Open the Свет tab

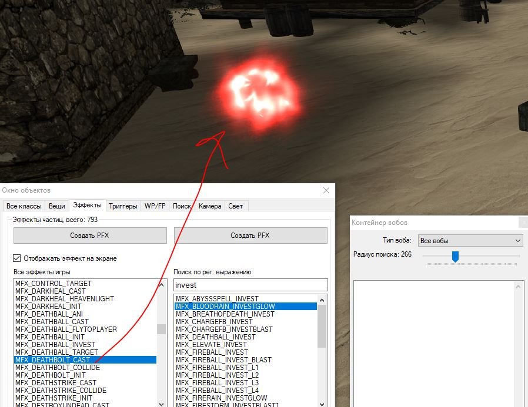[x=236, y=206]
